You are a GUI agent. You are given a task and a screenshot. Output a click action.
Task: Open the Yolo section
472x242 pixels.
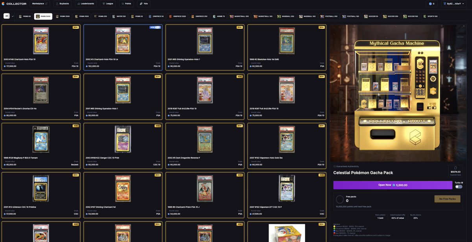(x=144, y=4)
